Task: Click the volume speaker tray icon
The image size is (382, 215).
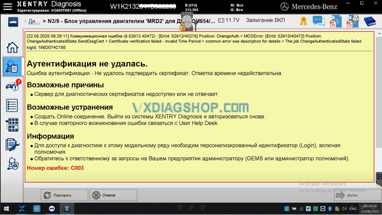Action: (344, 209)
